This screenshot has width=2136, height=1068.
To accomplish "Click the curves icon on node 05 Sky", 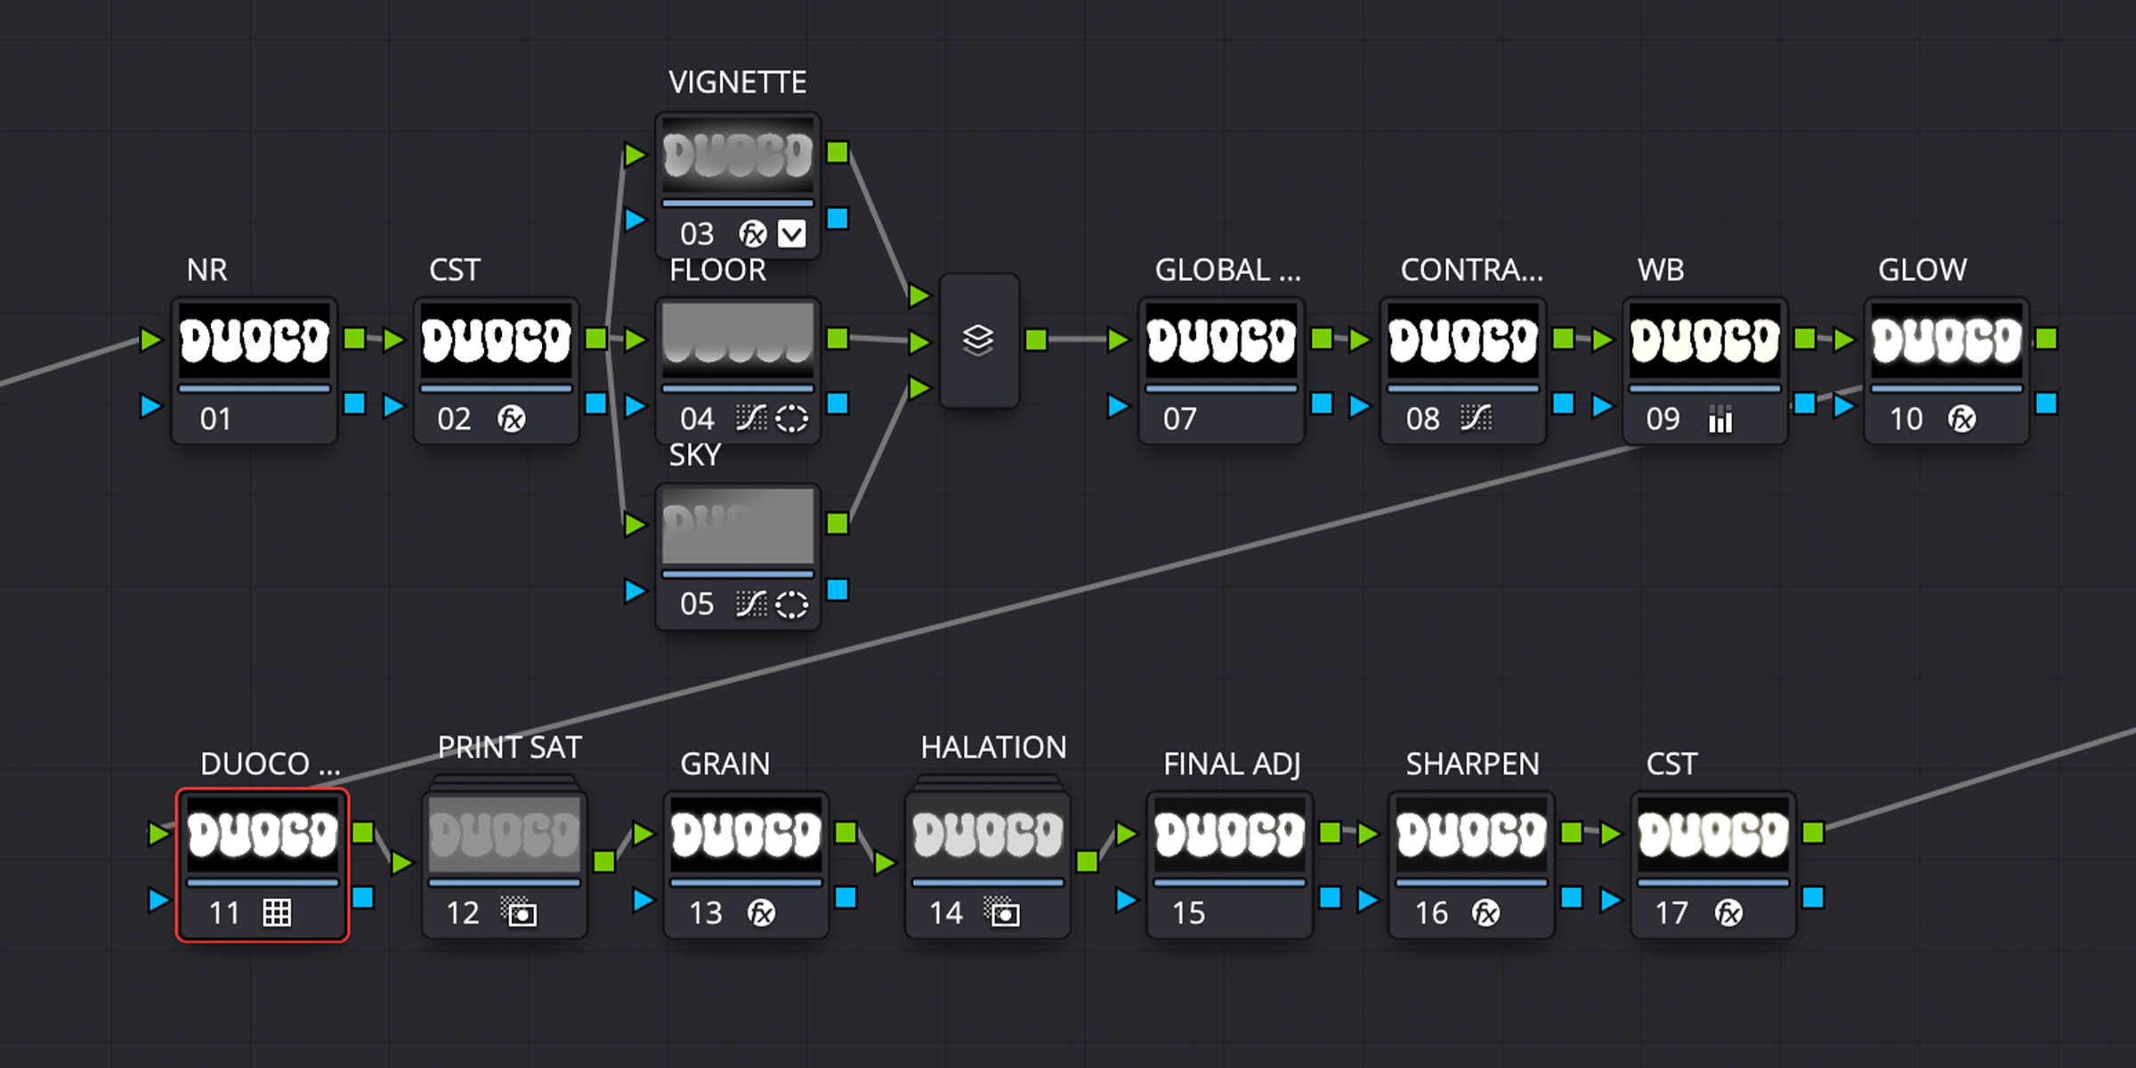I will coord(750,604).
